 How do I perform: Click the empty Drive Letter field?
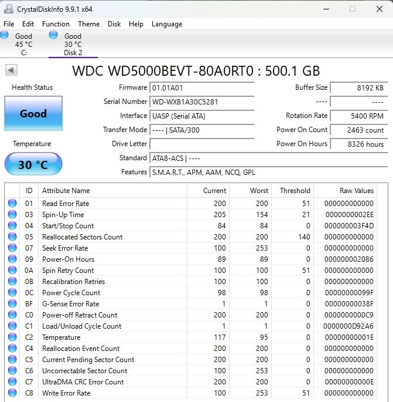tap(201, 144)
